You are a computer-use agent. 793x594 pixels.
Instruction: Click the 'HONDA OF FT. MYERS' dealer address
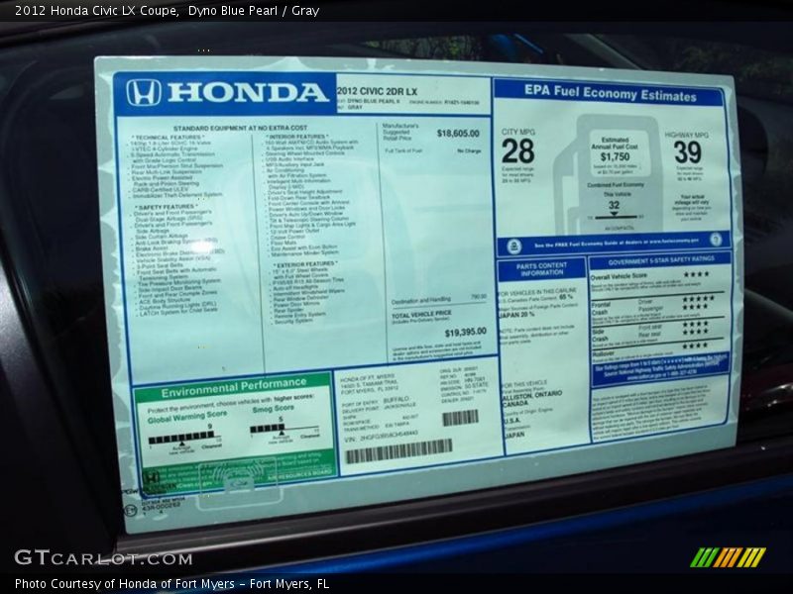click(369, 383)
